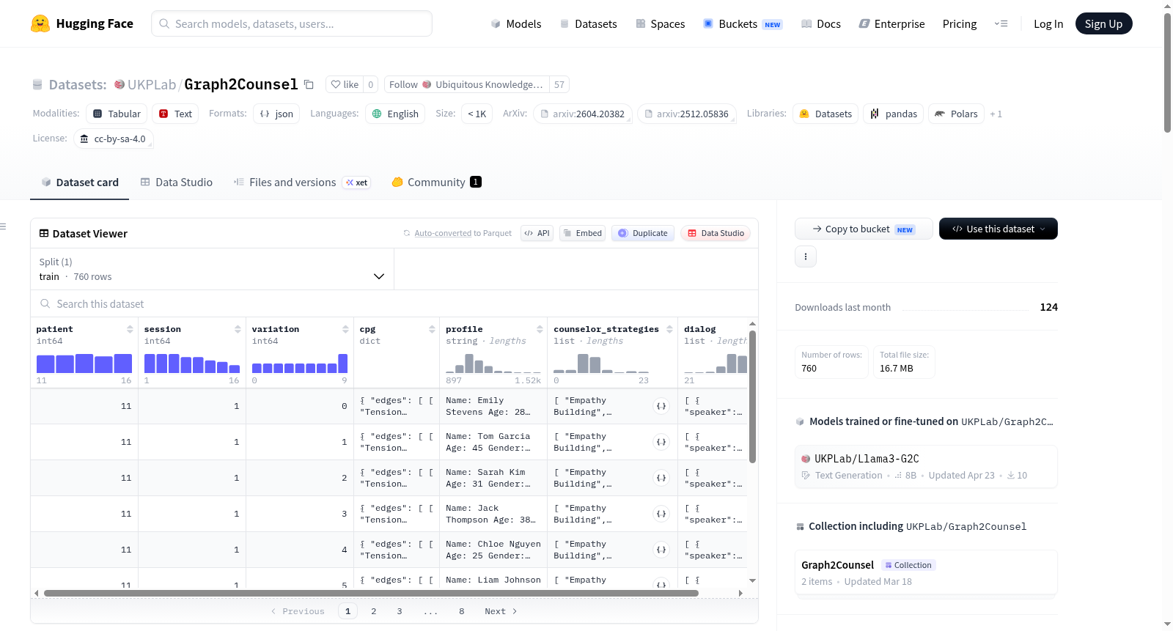
Task: Jump to page 8 of dataset rows
Action: (x=462, y=611)
